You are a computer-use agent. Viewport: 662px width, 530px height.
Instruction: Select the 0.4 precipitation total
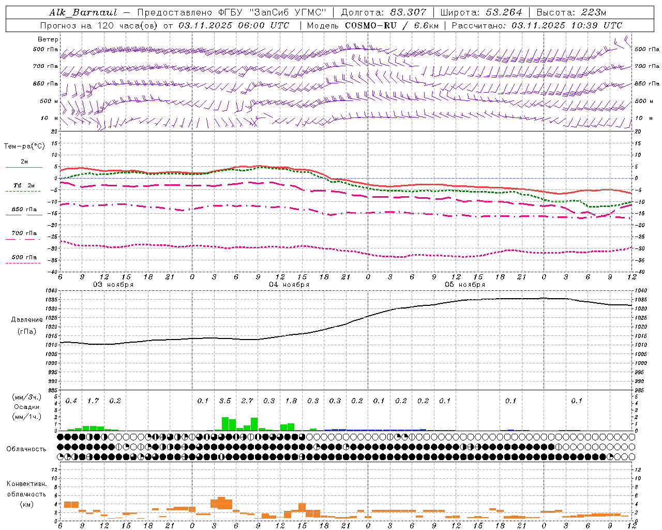coord(71,401)
